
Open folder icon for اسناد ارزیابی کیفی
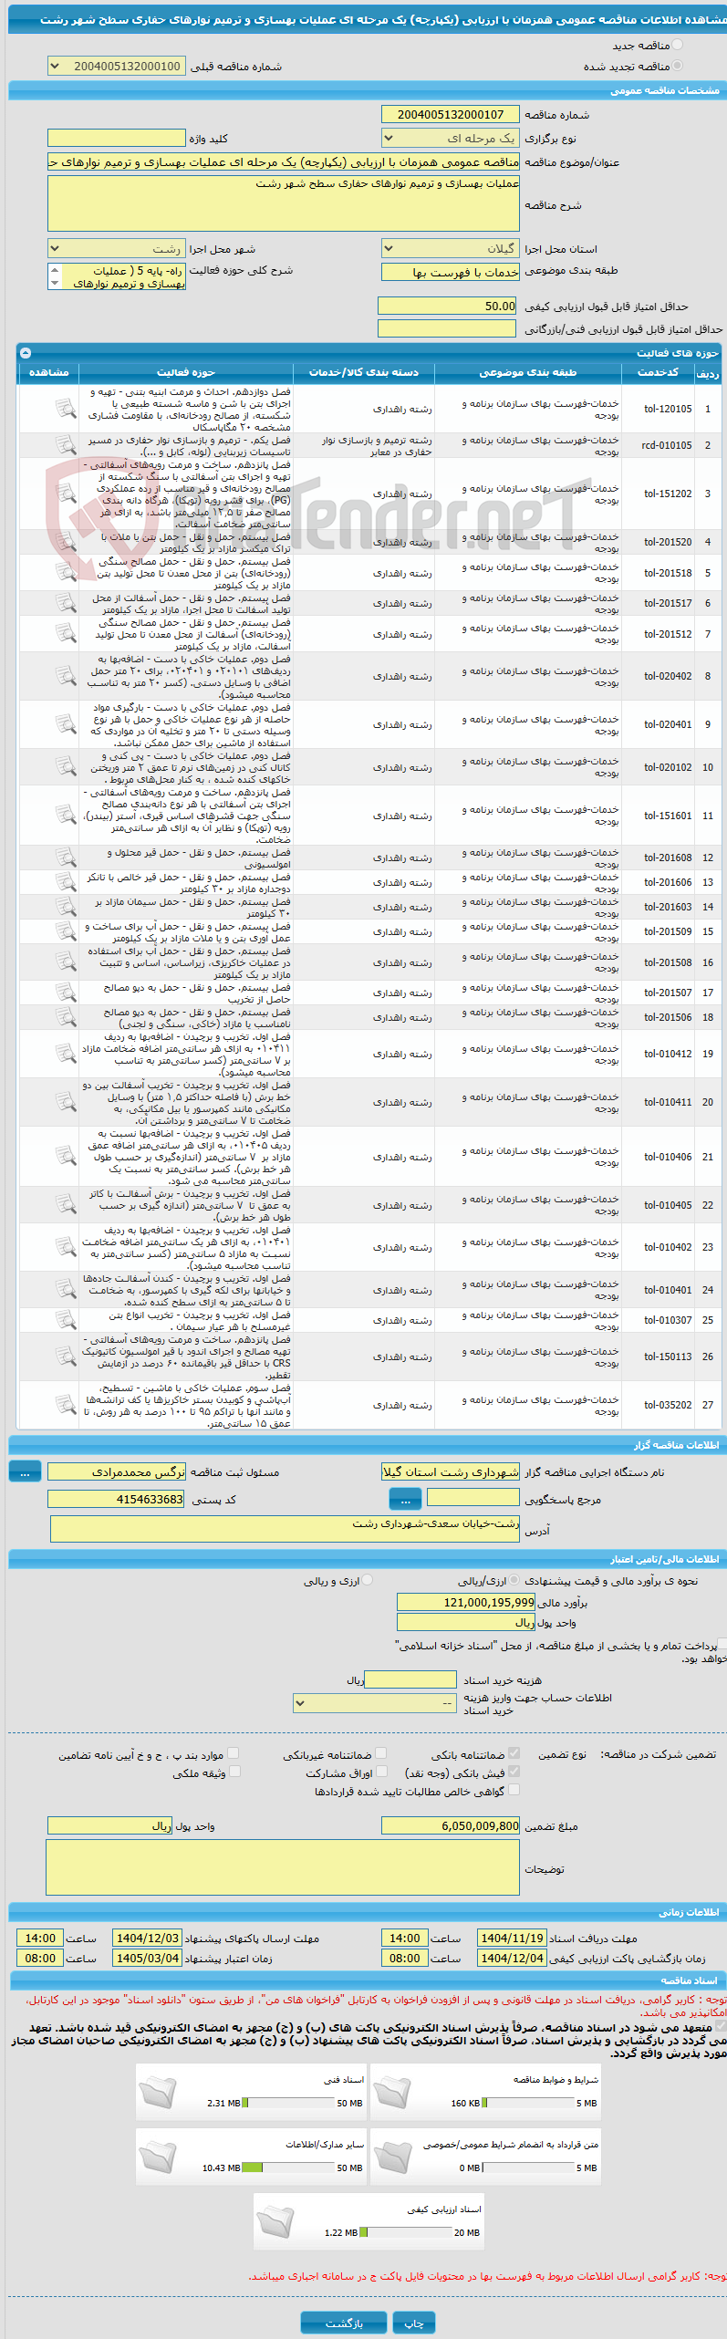275,2220
